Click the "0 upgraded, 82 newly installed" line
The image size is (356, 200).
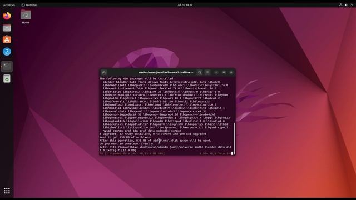click(154, 134)
